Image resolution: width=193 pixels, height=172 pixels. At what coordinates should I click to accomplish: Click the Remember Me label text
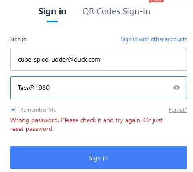(x=38, y=110)
